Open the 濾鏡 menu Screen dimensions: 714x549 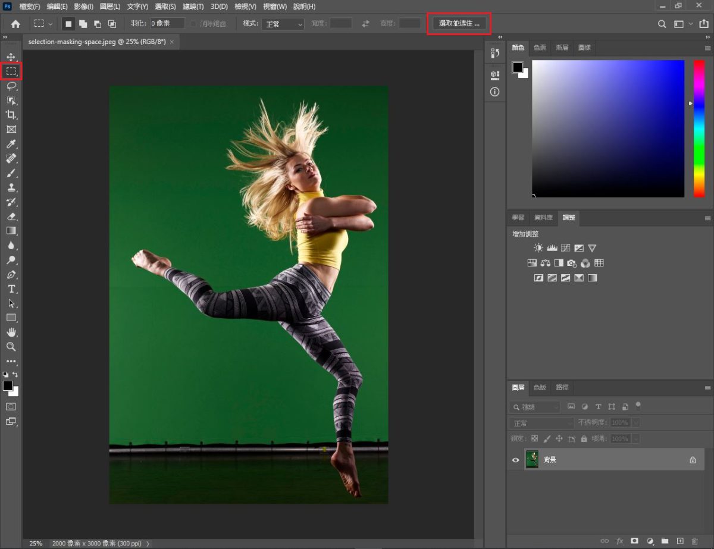click(193, 7)
